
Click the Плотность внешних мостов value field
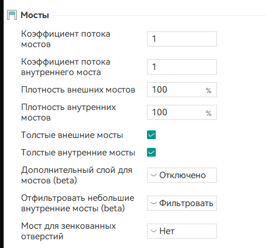coord(182,90)
